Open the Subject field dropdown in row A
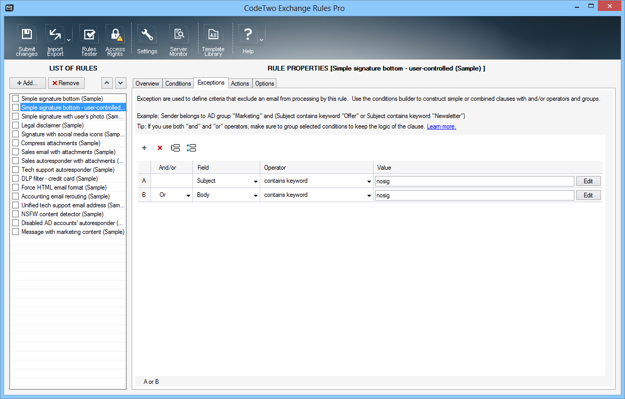This screenshot has height=399, width=625. pos(256,181)
